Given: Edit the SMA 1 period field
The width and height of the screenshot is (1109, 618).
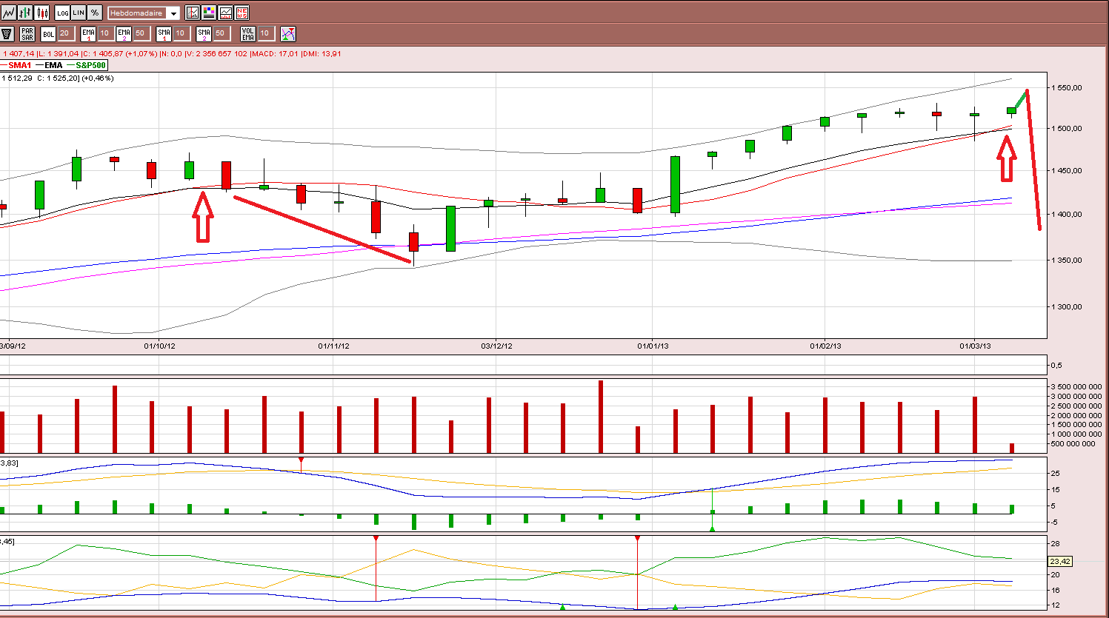Looking at the screenshot, I should pyautogui.click(x=181, y=34).
